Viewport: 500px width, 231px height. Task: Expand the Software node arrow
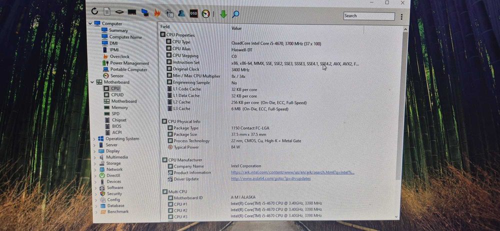95,188
